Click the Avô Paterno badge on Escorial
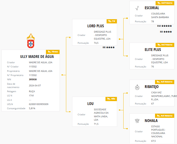The width and height of the screenshot is (177, 144). tap(165, 3)
